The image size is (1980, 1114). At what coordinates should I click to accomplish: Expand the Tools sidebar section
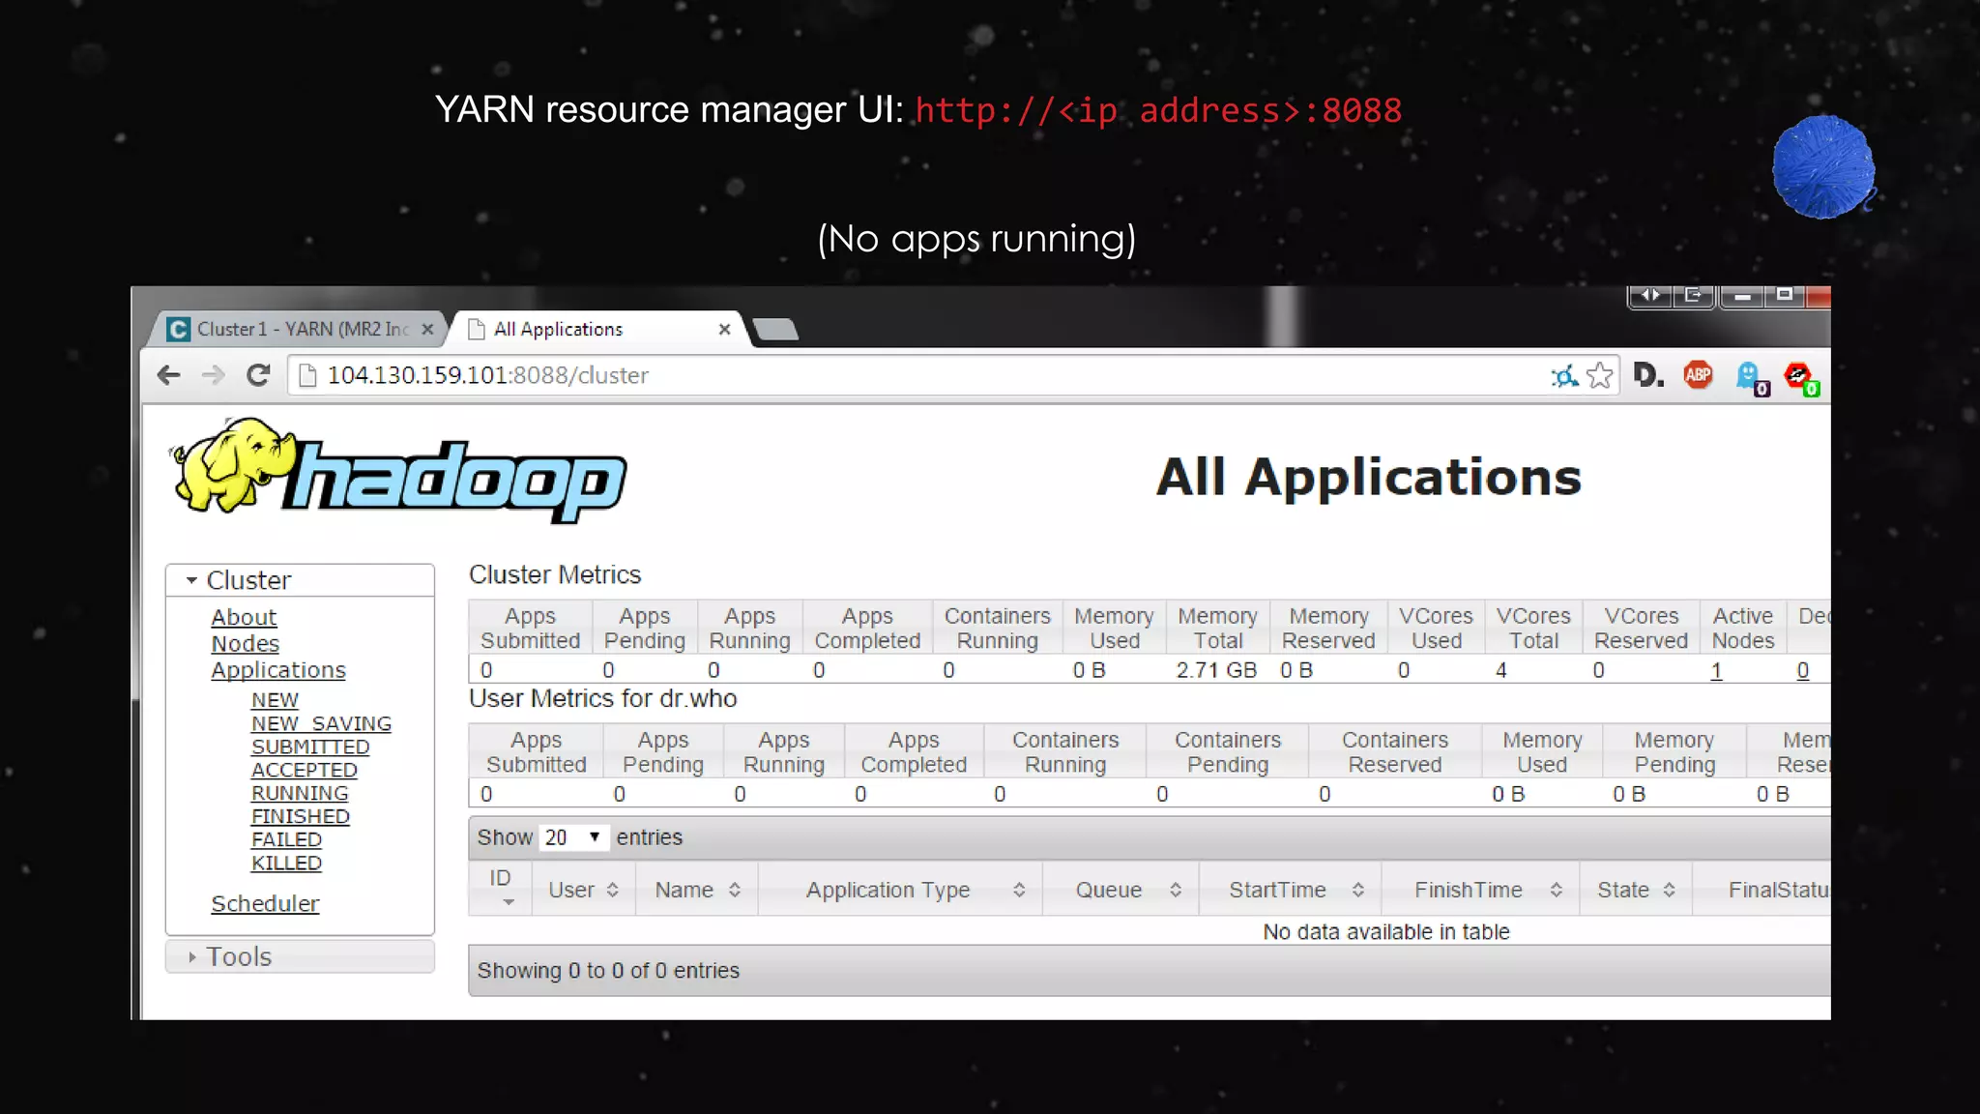pyautogui.click(x=300, y=956)
